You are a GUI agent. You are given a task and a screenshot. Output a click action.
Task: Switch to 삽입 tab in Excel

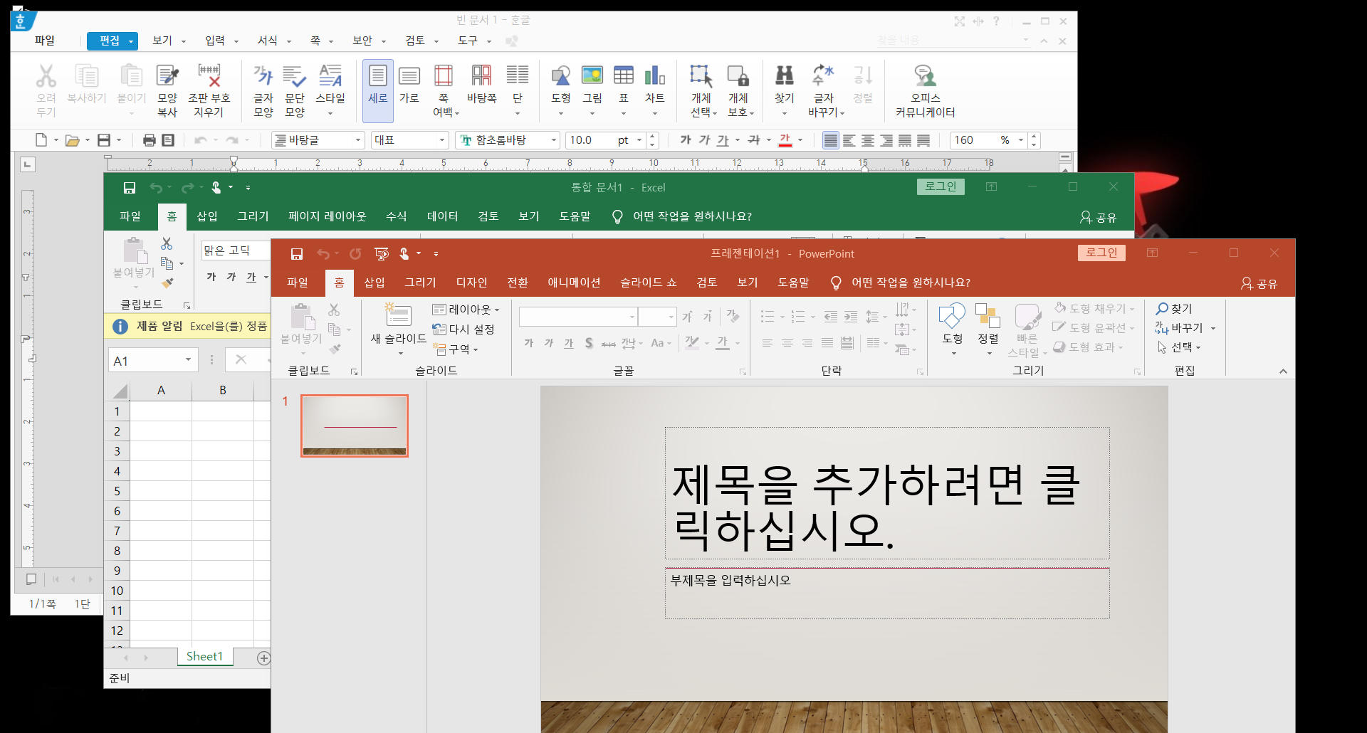tap(207, 216)
